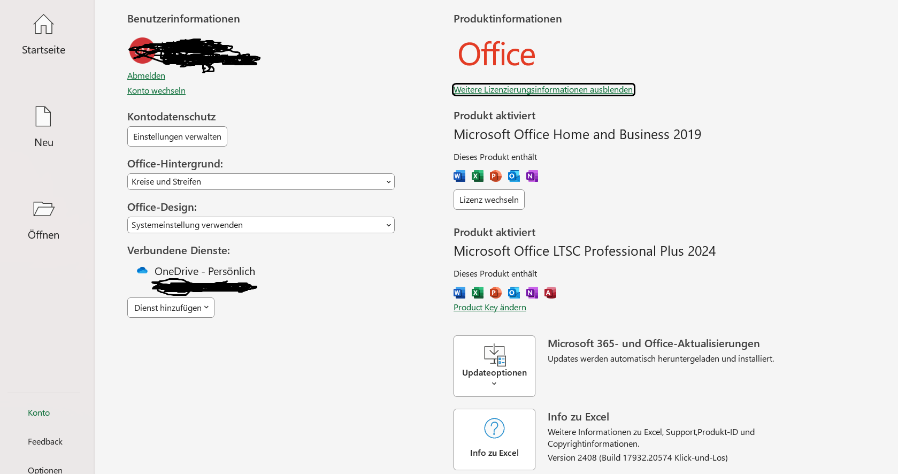The height and width of the screenshot is (474, 898).
Task: Open the Konto tab in sidebar
Action: tap(39, 412)
